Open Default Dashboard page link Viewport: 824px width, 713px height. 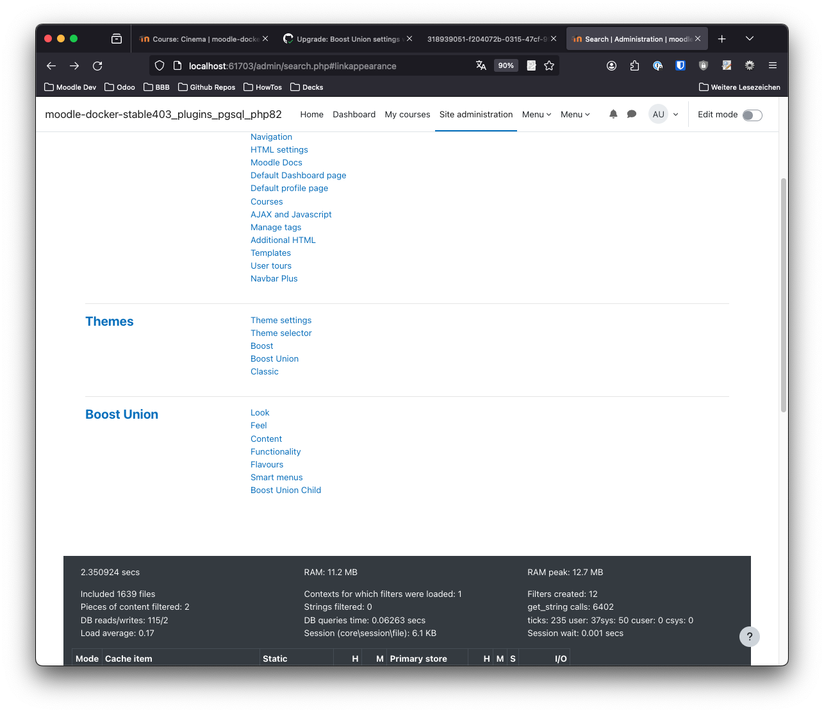coord(299,175)
